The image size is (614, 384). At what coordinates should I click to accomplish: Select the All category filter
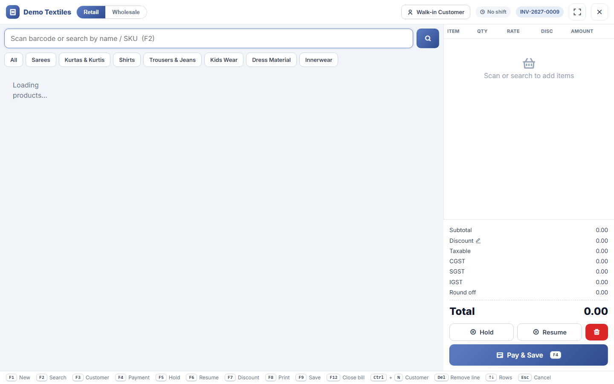click(x=14, y=60)
